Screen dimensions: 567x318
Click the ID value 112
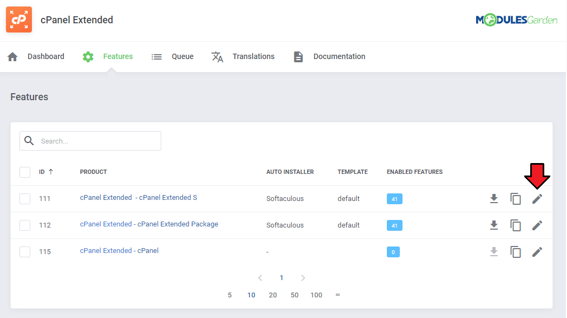(x=45, y=225)
